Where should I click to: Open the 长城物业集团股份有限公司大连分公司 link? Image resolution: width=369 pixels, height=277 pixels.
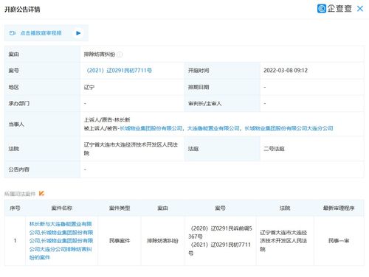(289, 128)
